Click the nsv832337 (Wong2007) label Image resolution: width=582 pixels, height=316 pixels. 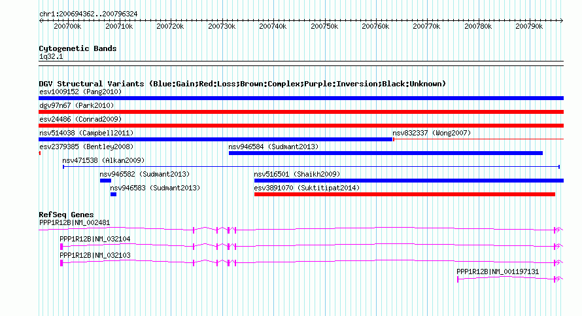coord(432,133)
